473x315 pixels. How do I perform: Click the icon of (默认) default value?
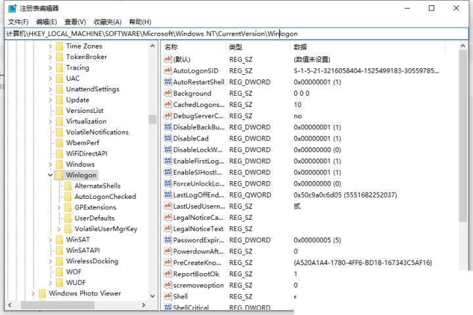[x=168, y=59]
